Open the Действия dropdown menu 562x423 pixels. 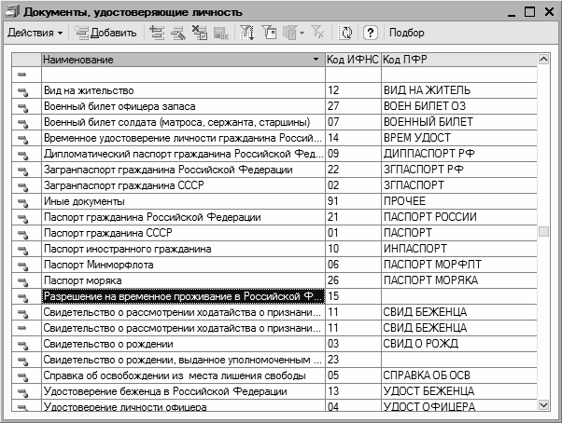[x=35, y=33]
